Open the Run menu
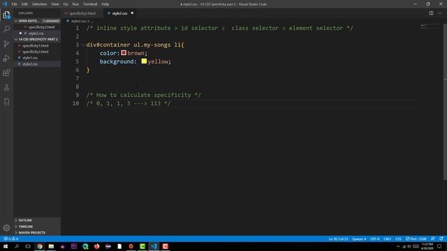 (75, 4)
